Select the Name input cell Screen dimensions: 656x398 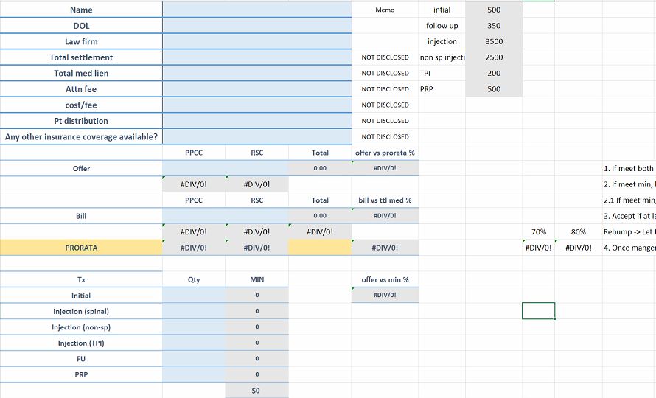257,10
